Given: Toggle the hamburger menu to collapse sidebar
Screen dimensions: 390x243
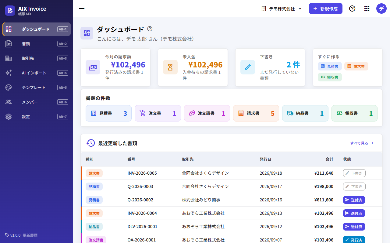Looking at the screenshot, I should tap(82, 9).
